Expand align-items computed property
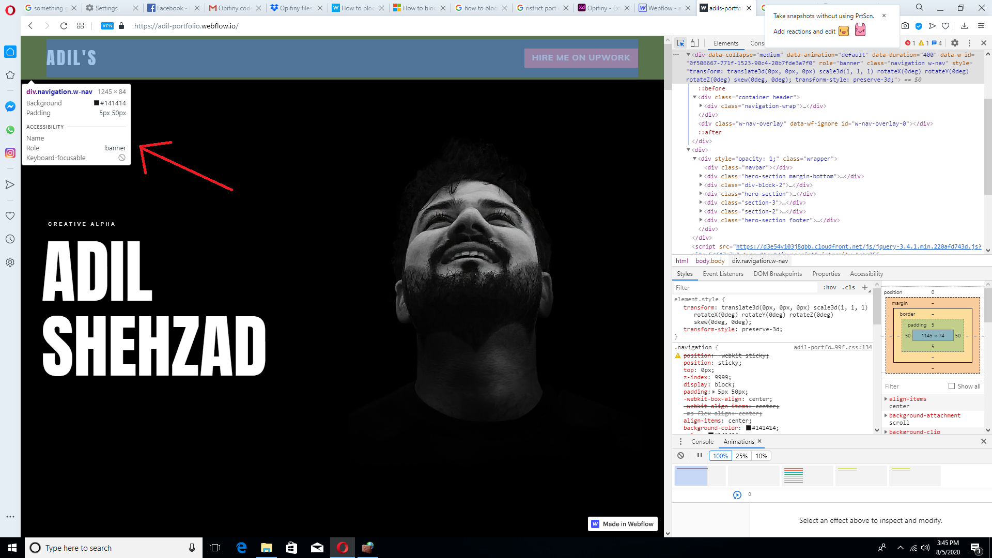Viewport: 992px width, 558px height. 886,399
